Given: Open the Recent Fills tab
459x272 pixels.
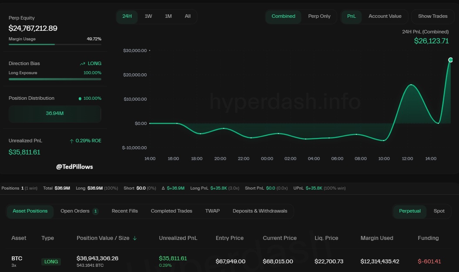Looking at the screenshot, I should click(x=125, y=211).
